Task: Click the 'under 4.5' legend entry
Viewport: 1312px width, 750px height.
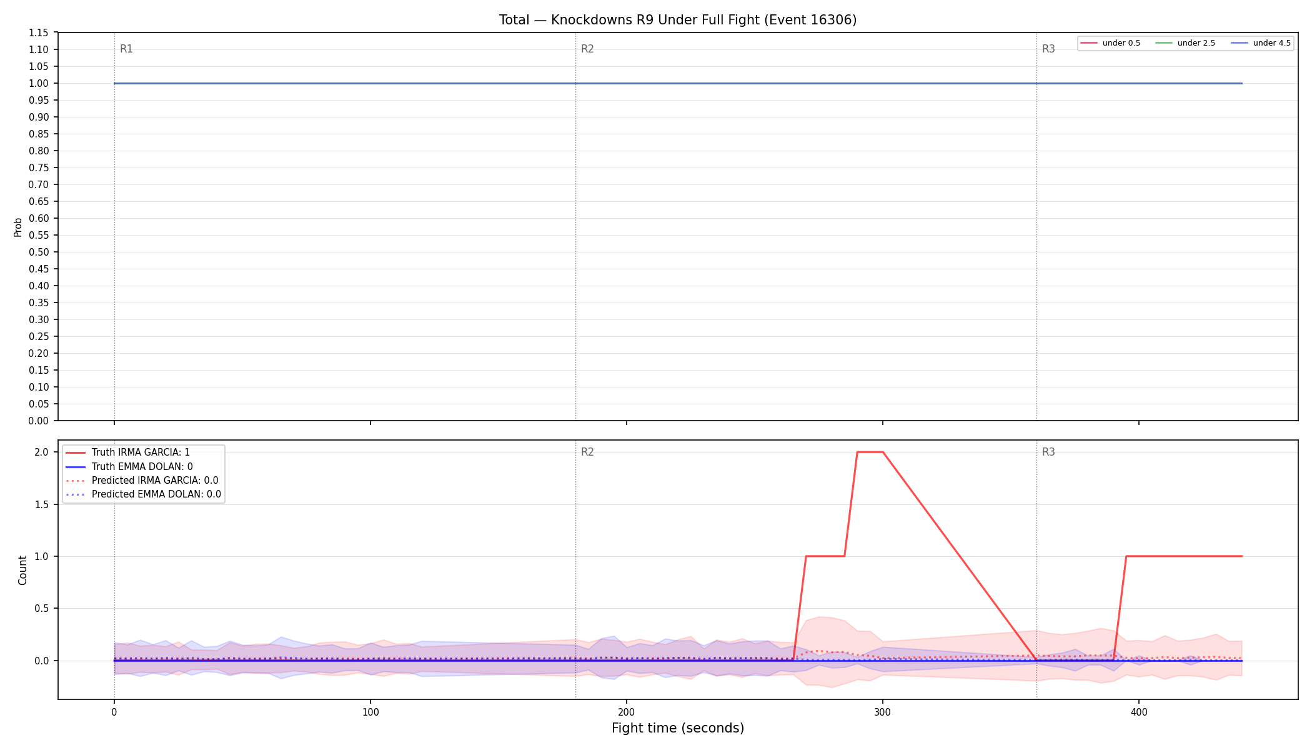Action: tap(1261, 43)
